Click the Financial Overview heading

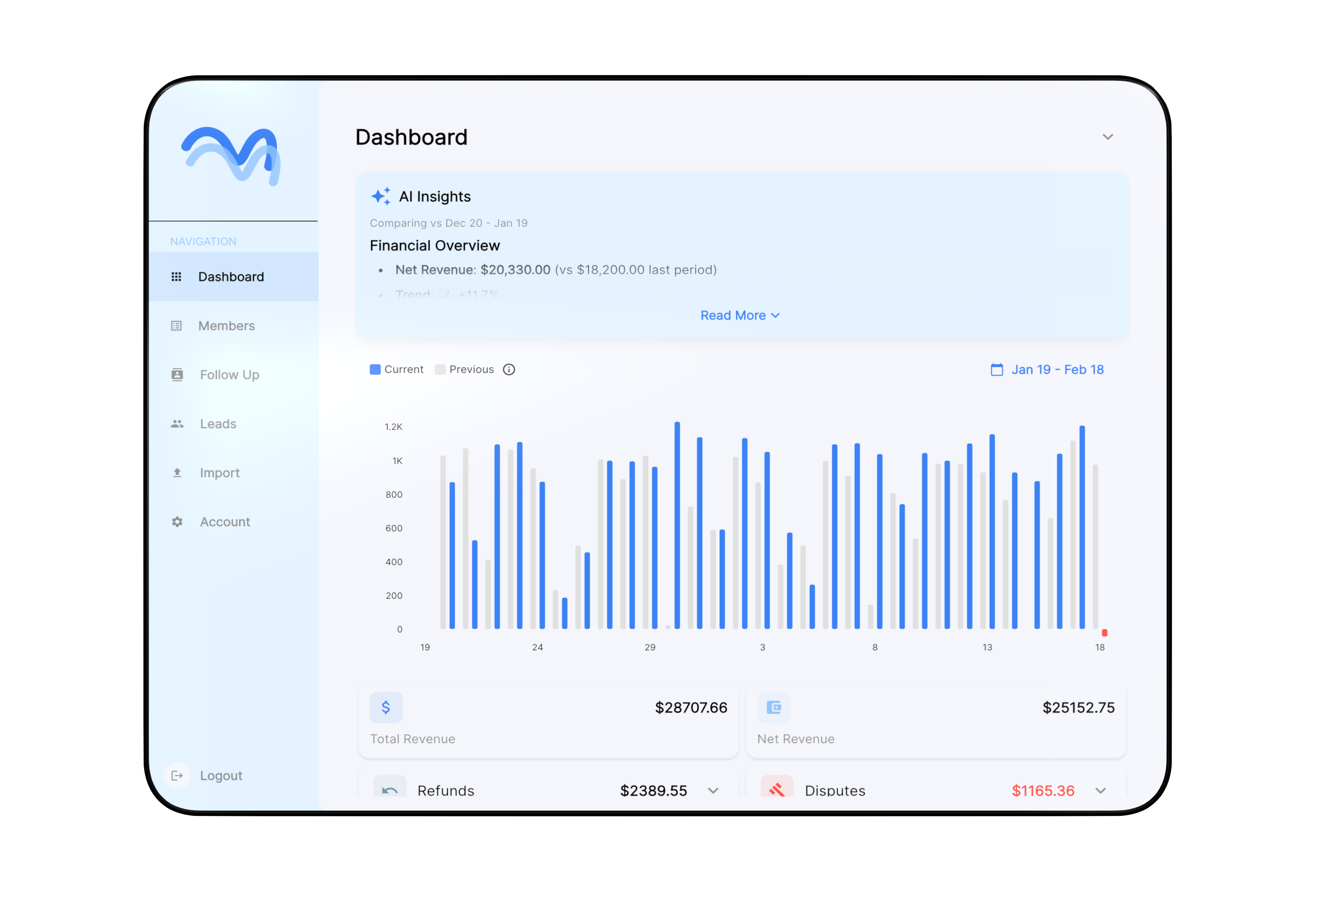pyautogui.click(x=435, y=246)
